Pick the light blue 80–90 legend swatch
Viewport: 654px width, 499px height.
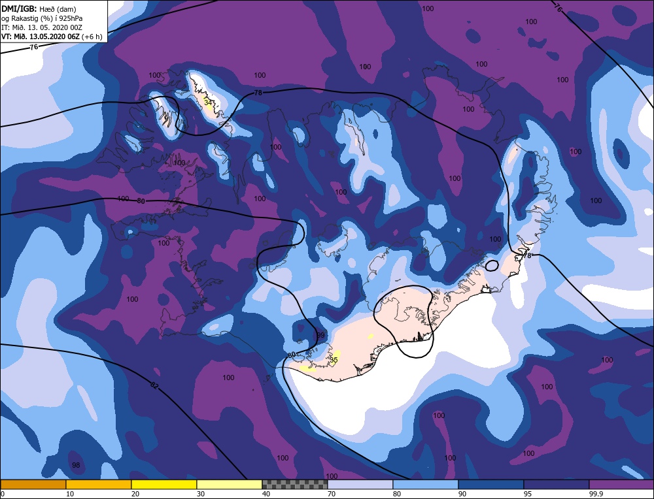426,484
